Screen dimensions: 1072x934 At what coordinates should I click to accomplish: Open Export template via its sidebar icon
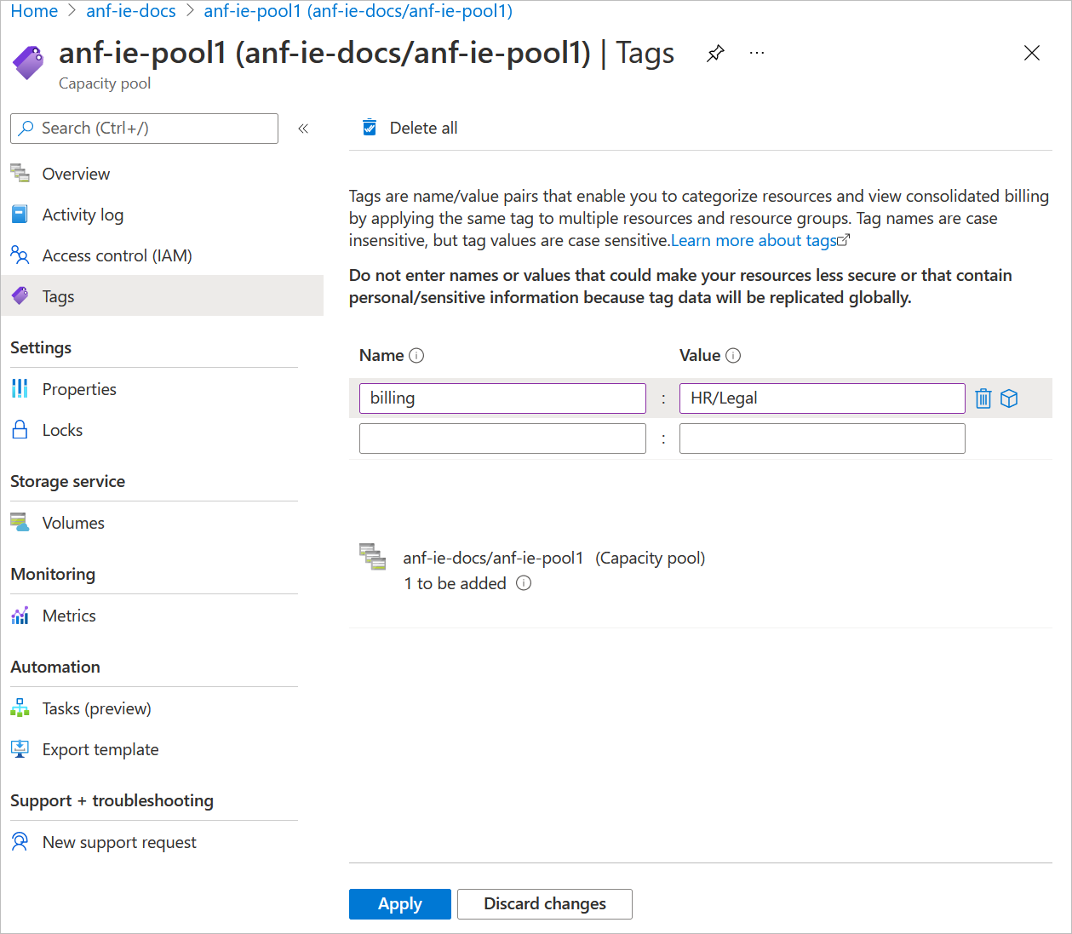coord(20,748)
